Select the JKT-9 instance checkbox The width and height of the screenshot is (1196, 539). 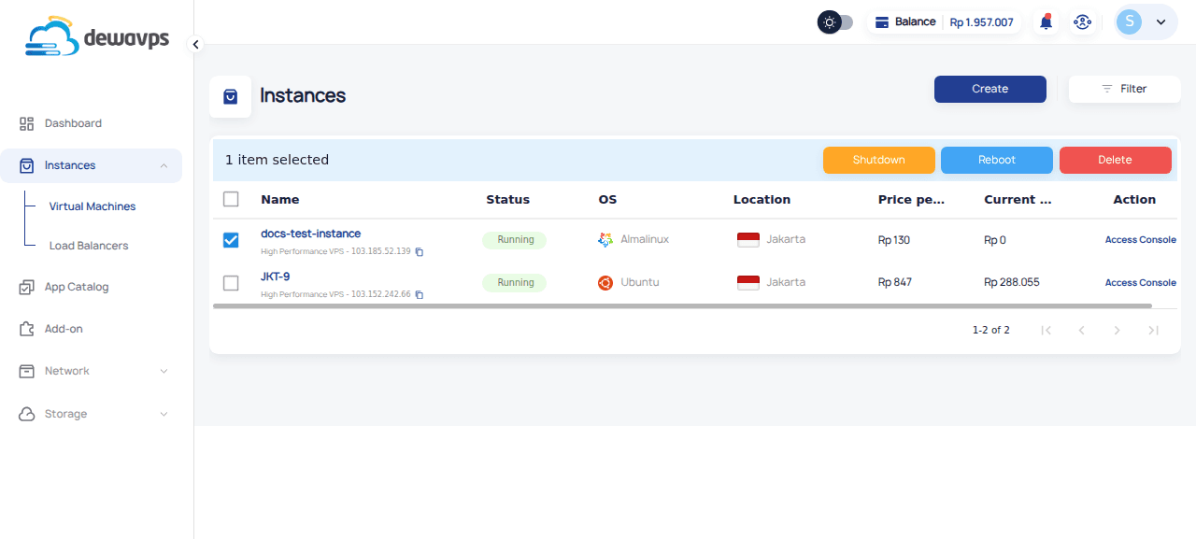click(x=231, y=282)
